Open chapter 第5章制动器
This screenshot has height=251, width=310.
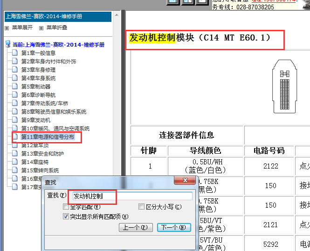click(x=36, y=87)
